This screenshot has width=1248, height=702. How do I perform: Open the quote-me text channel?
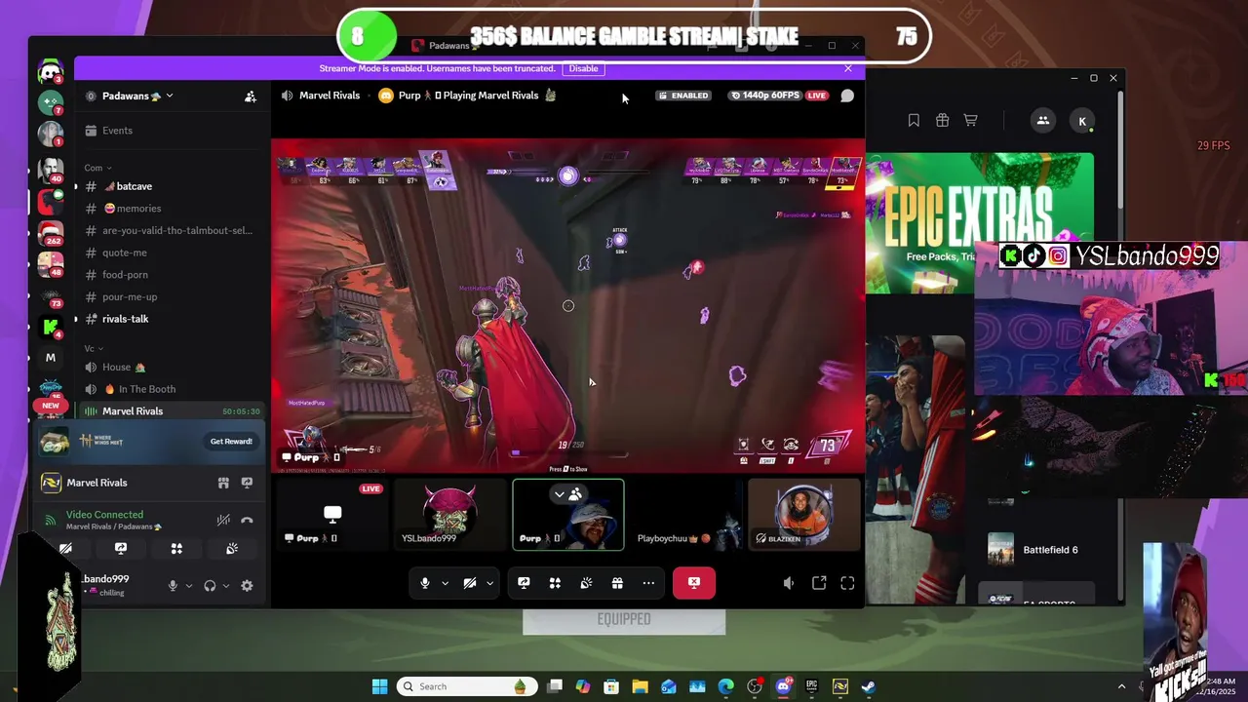125,253
